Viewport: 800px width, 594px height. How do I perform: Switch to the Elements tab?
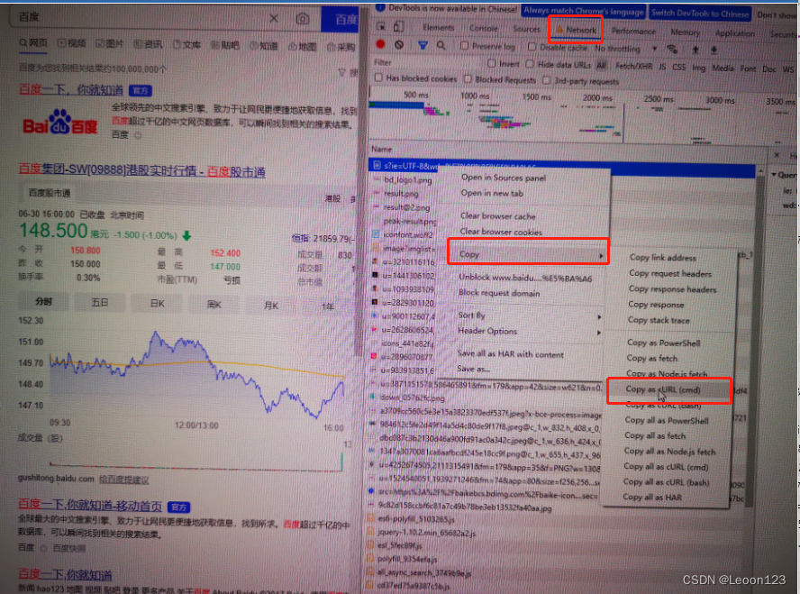tap(438, 27)
